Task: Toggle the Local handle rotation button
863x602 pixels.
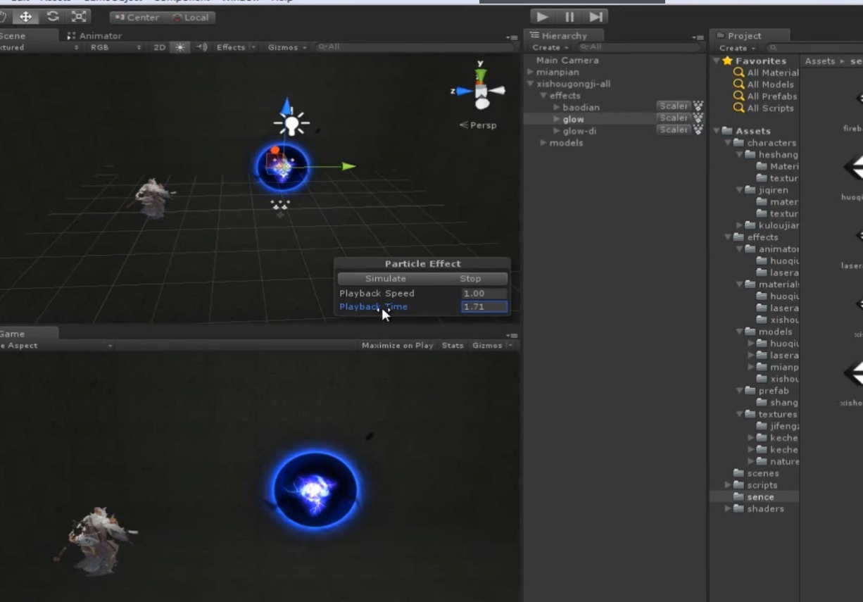Action: click(190, 17)
